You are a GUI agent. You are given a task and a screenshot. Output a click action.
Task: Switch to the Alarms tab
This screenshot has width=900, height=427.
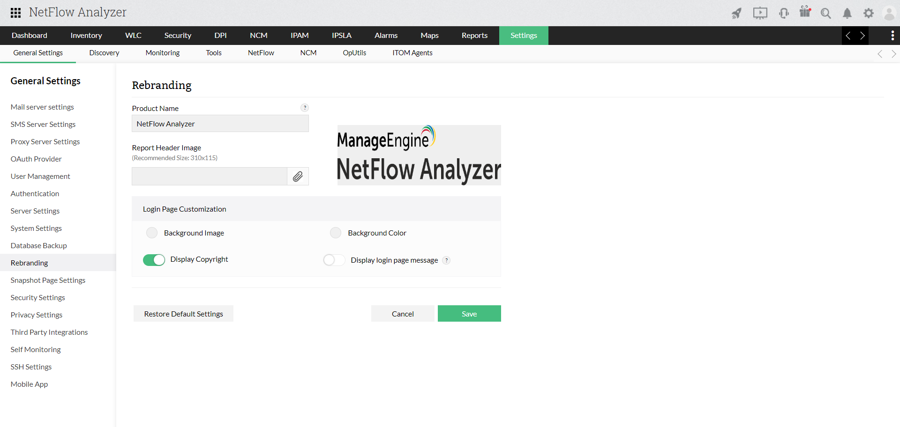[x=386, y=36]
